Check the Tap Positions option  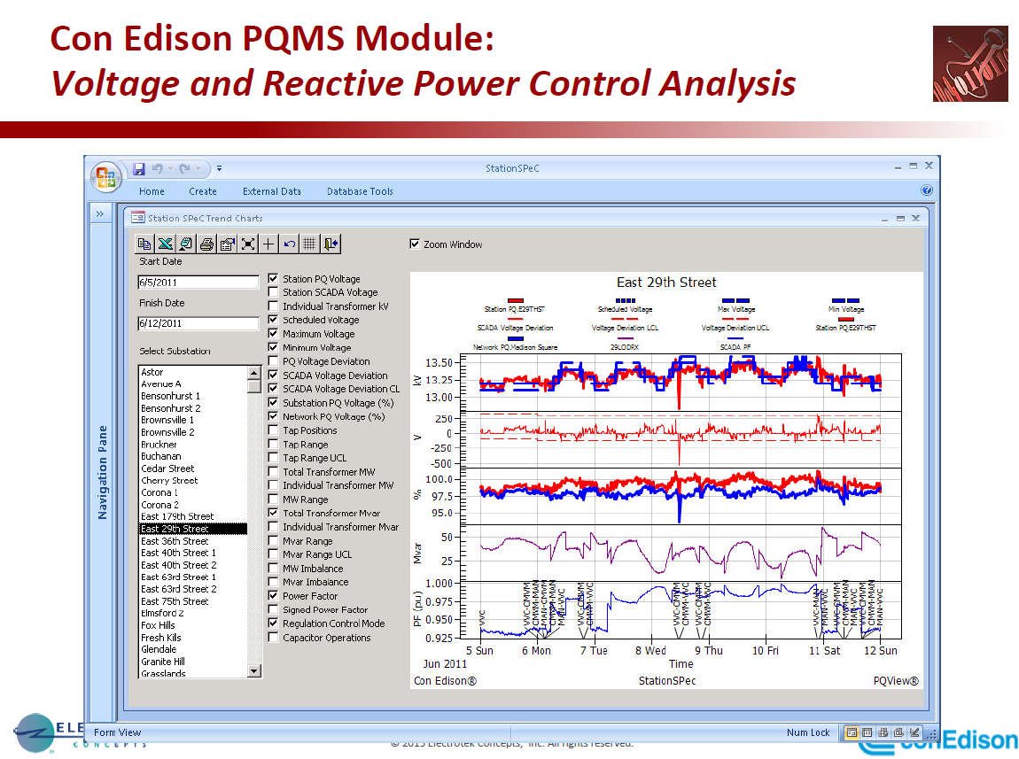click(x=273, y=430)
